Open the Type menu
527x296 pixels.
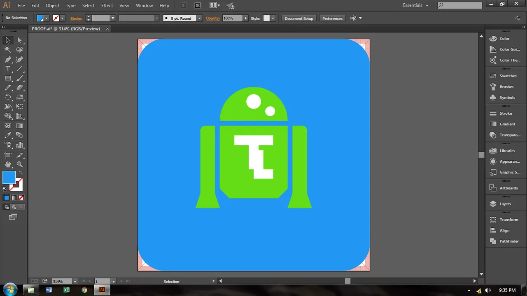(71, 5)
